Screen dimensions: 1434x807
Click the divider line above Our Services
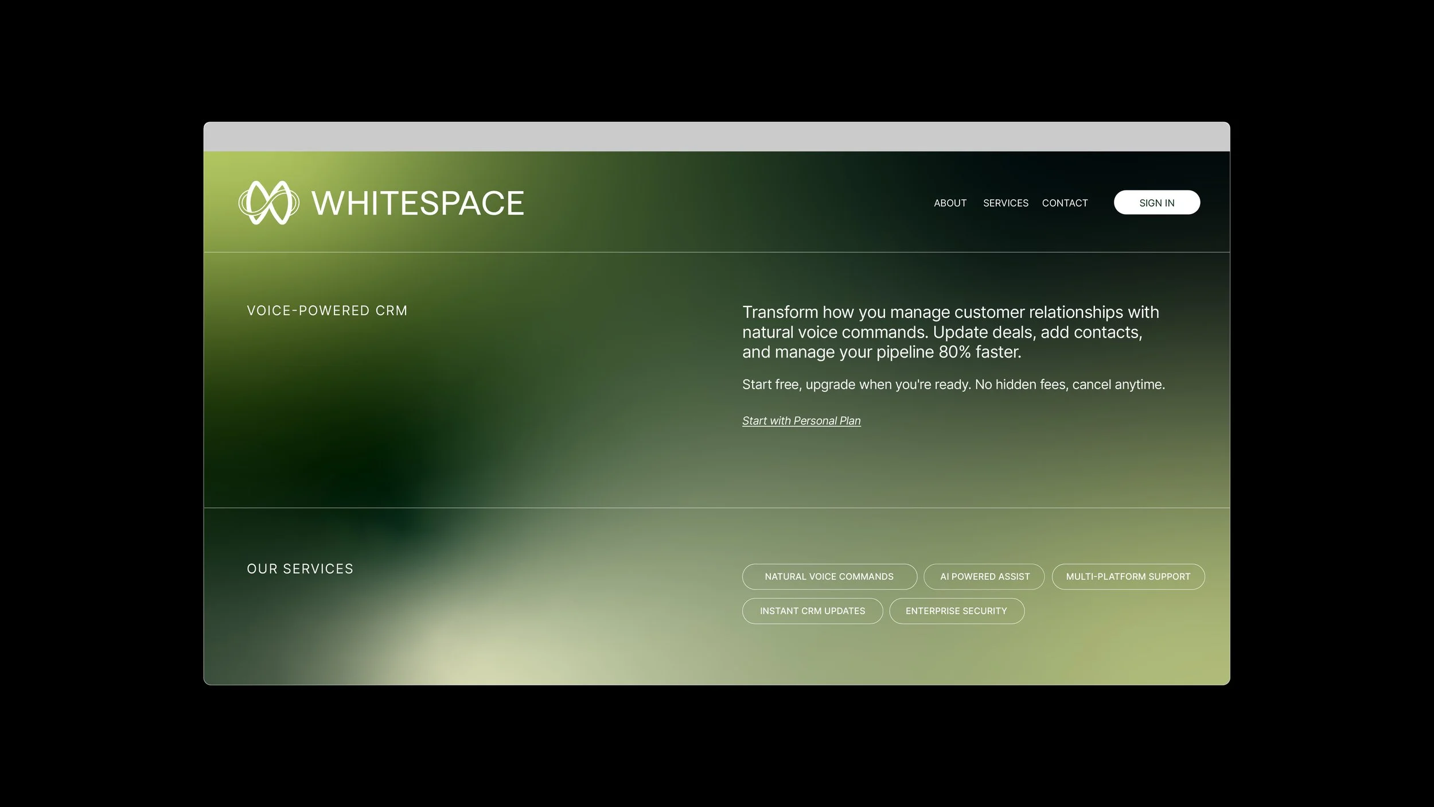coord(716,508)
